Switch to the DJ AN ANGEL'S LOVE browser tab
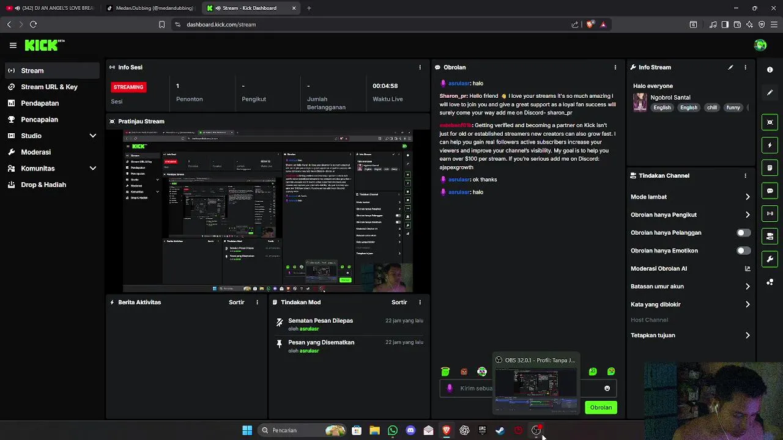This screenshot has width=783, height=440. tap(50, 8)
